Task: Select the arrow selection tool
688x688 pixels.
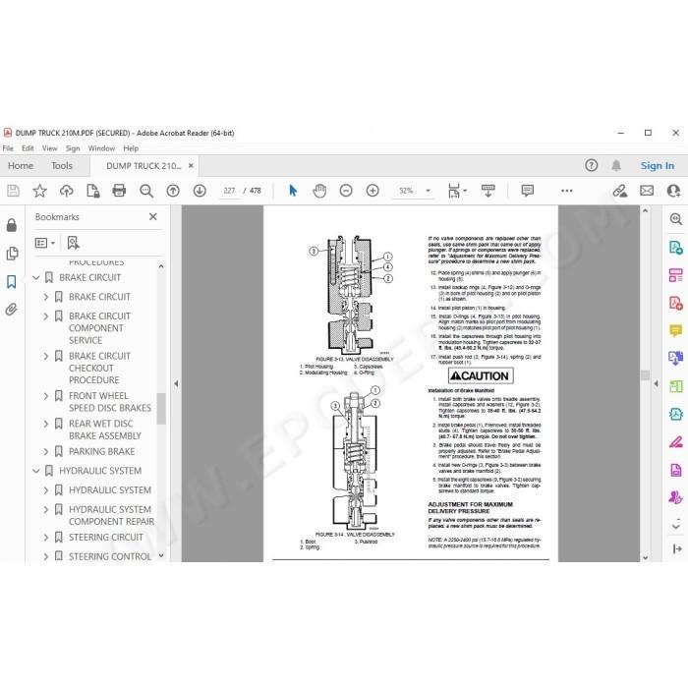Action: click(293, 191)
